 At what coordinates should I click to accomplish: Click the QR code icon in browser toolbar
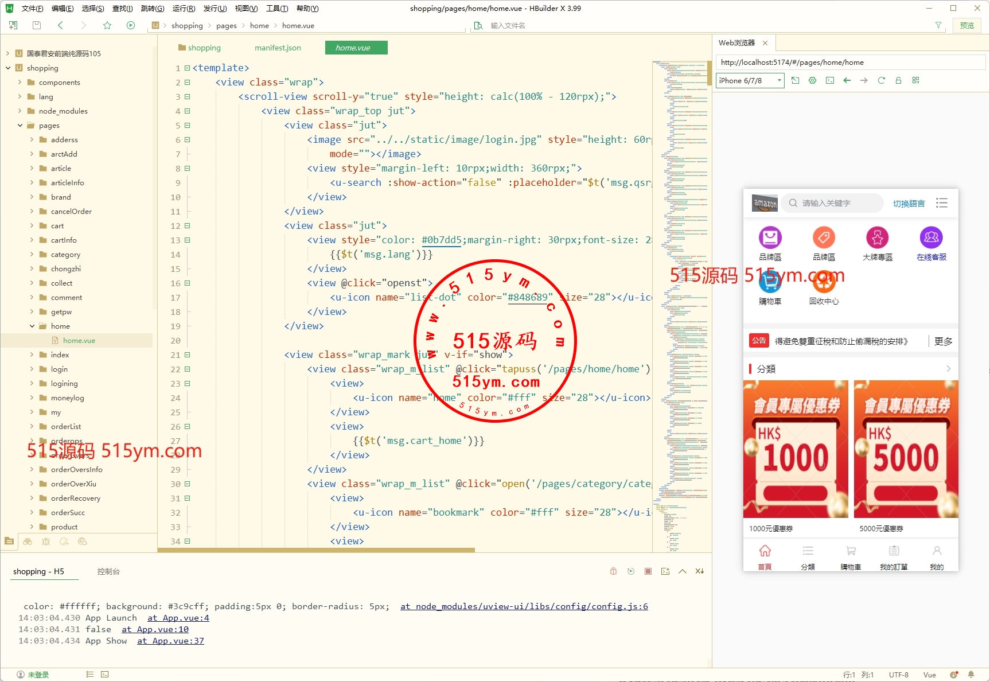point(915,80)
